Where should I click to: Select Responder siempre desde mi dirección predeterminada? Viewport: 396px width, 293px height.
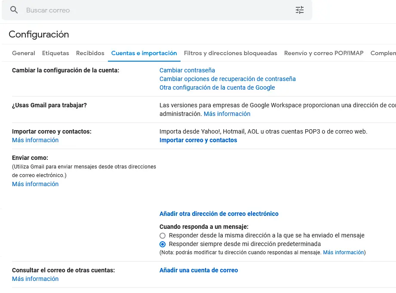163,244
